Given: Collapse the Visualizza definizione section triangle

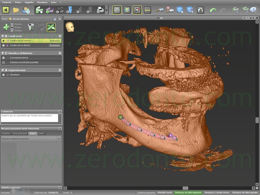Looking at the screenshot, I should [3, 53].
